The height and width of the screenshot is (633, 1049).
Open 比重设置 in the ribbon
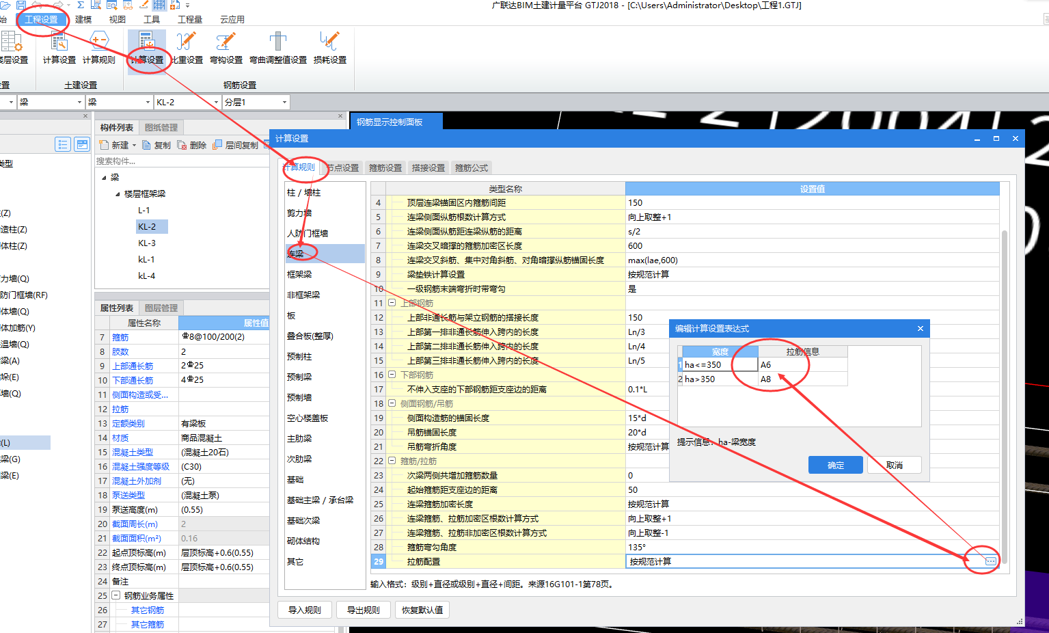pyautogui.click(x=187, y=48)
